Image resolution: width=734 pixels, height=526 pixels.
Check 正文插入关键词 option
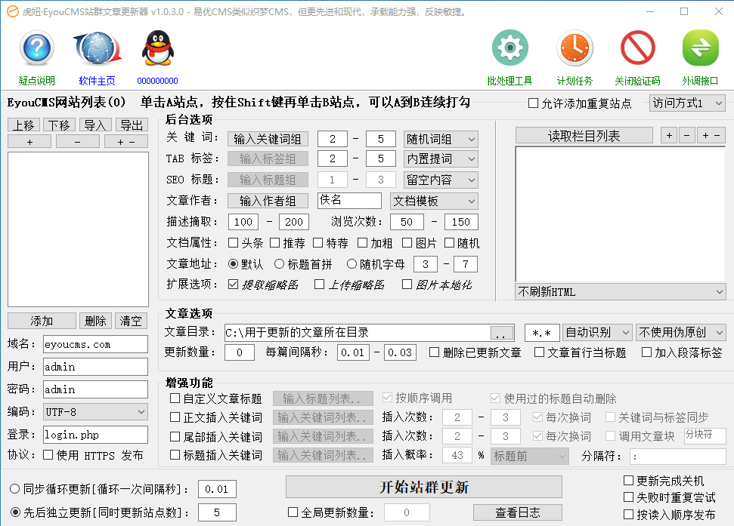pos(175,417)
